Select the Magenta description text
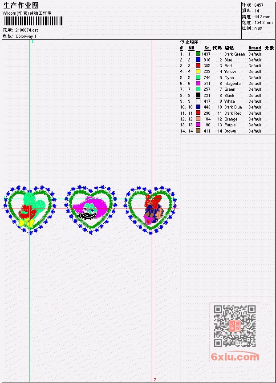276x383 pixels. pyautogui.click(x=232, y=84)
